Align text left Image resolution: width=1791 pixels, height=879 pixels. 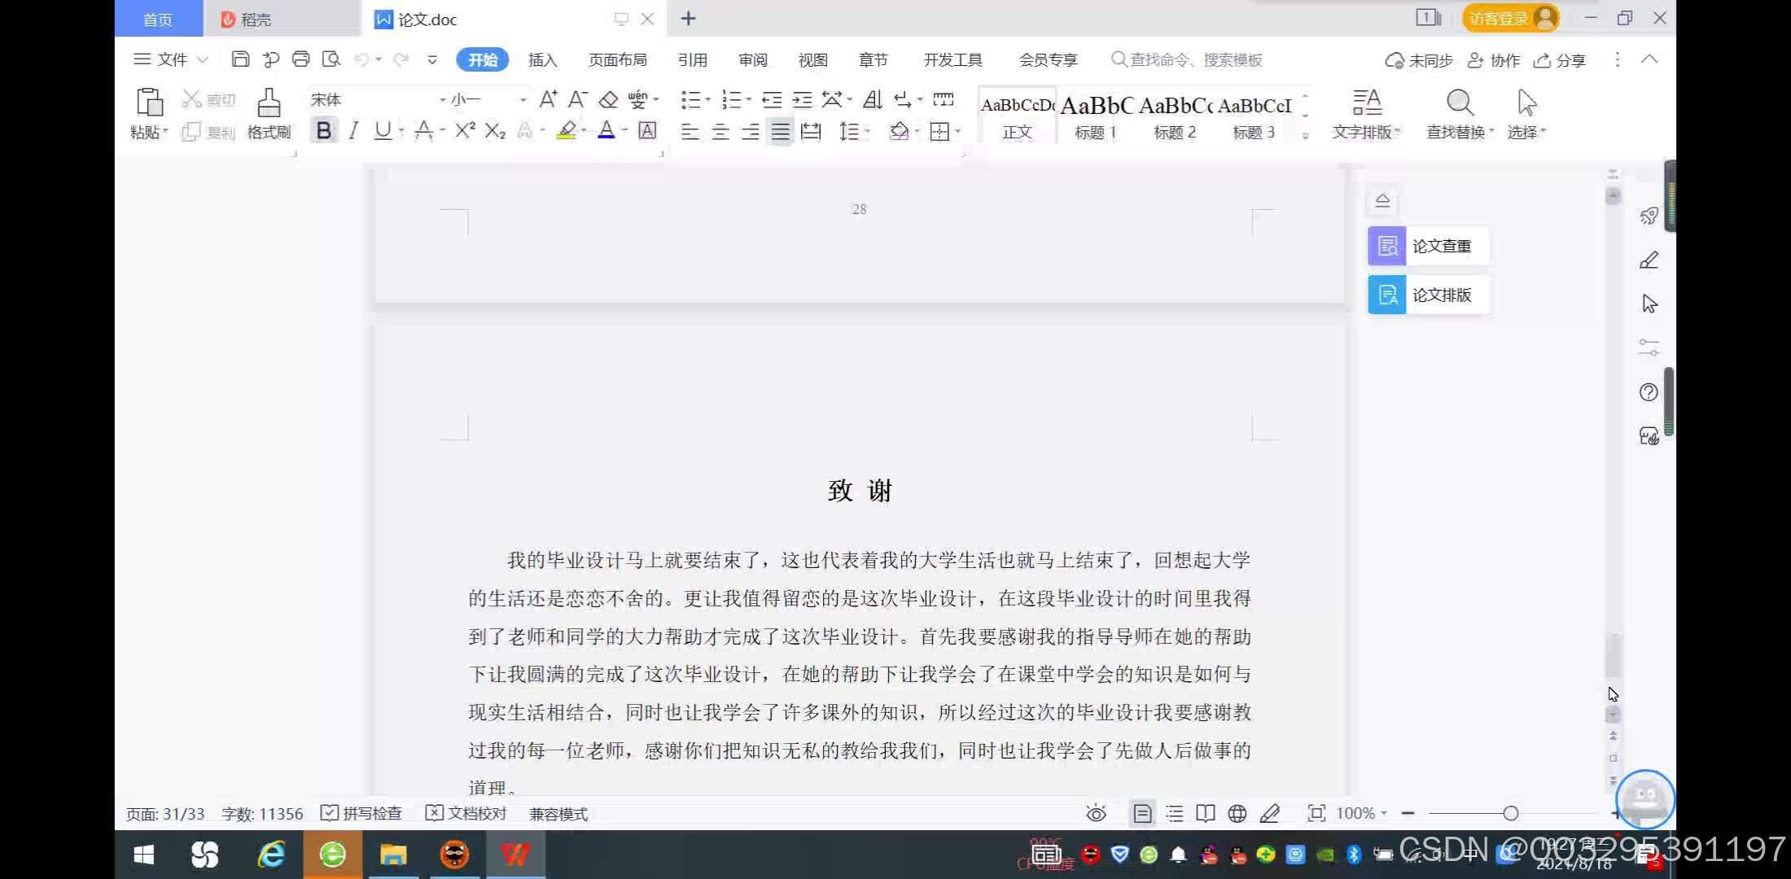(x=690, y=131)
